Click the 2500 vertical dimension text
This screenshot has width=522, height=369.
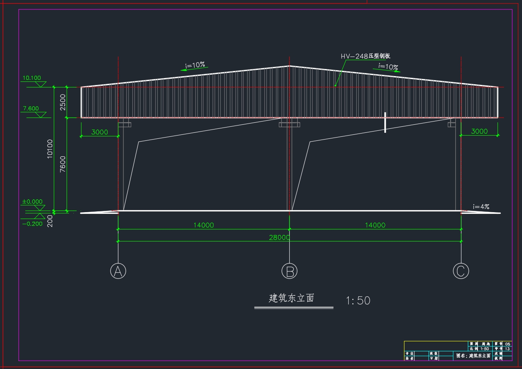[x=63, y=102]
